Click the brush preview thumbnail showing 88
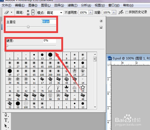 [x=28, y=12]
